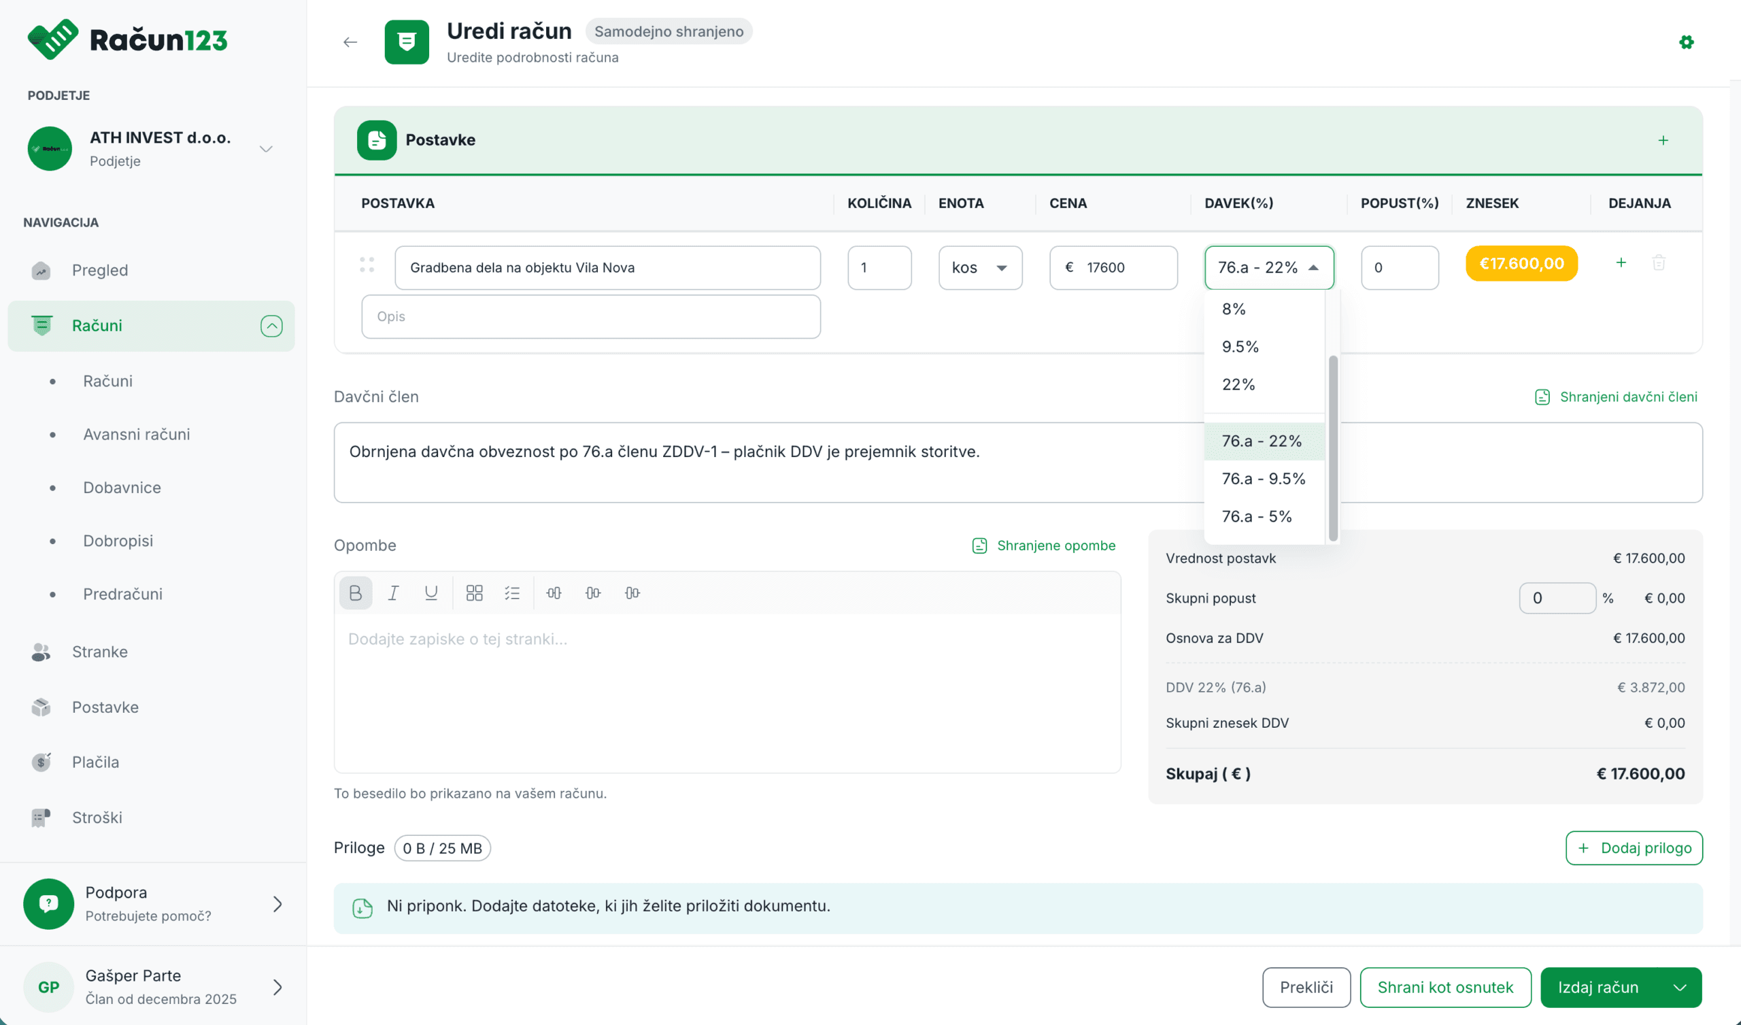Toggle bold formatting in the notes editor

(355, 593)
